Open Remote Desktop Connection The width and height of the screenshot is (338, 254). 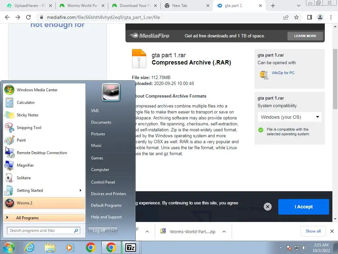(x=44, y=153)
